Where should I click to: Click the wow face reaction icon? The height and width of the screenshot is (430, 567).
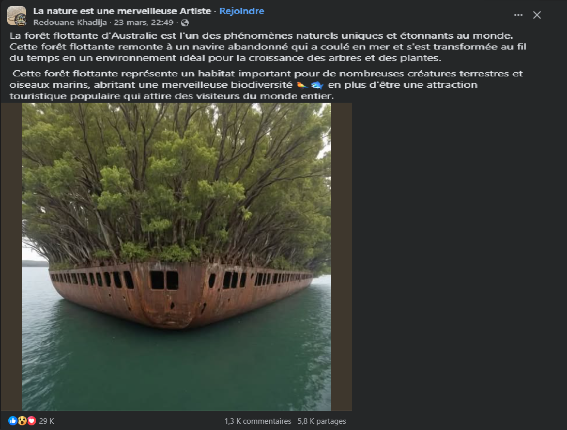click(22, 421)
